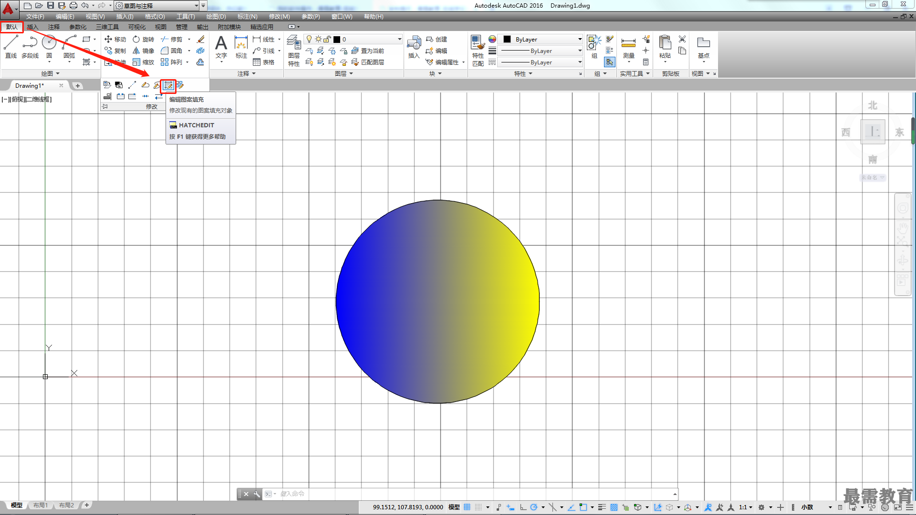Open the ByLayer linetype dropdown

click(541, 62)
